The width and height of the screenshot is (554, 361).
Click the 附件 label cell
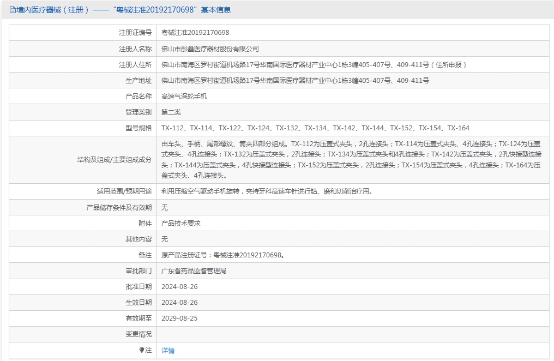coord(83,223)
